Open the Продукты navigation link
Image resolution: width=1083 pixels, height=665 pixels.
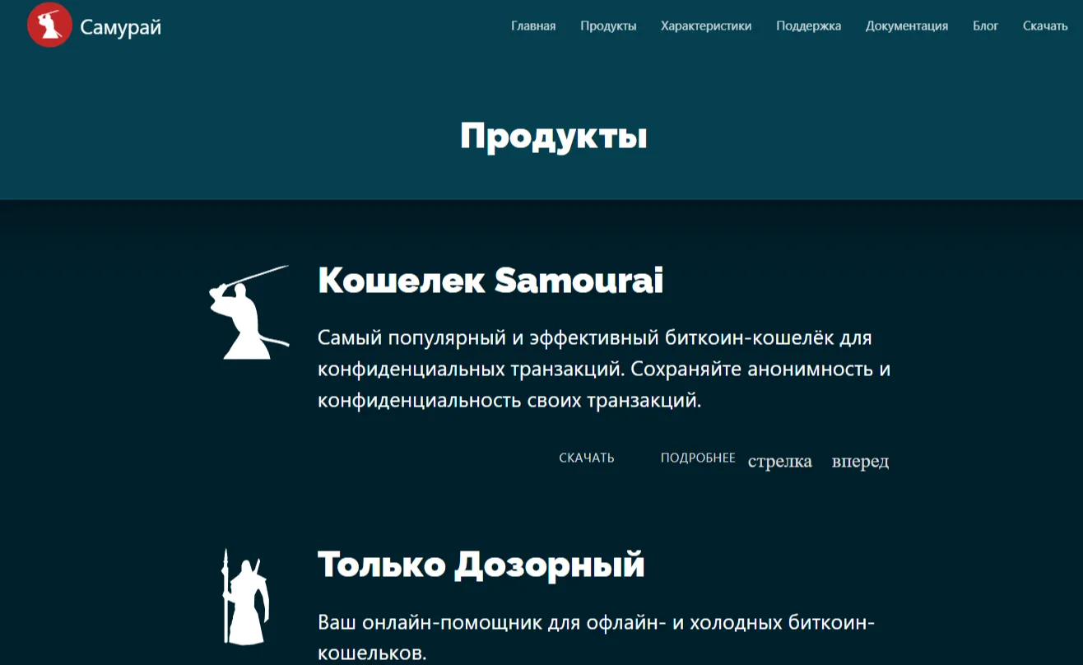pyautogui.click(x=608, y=26)
